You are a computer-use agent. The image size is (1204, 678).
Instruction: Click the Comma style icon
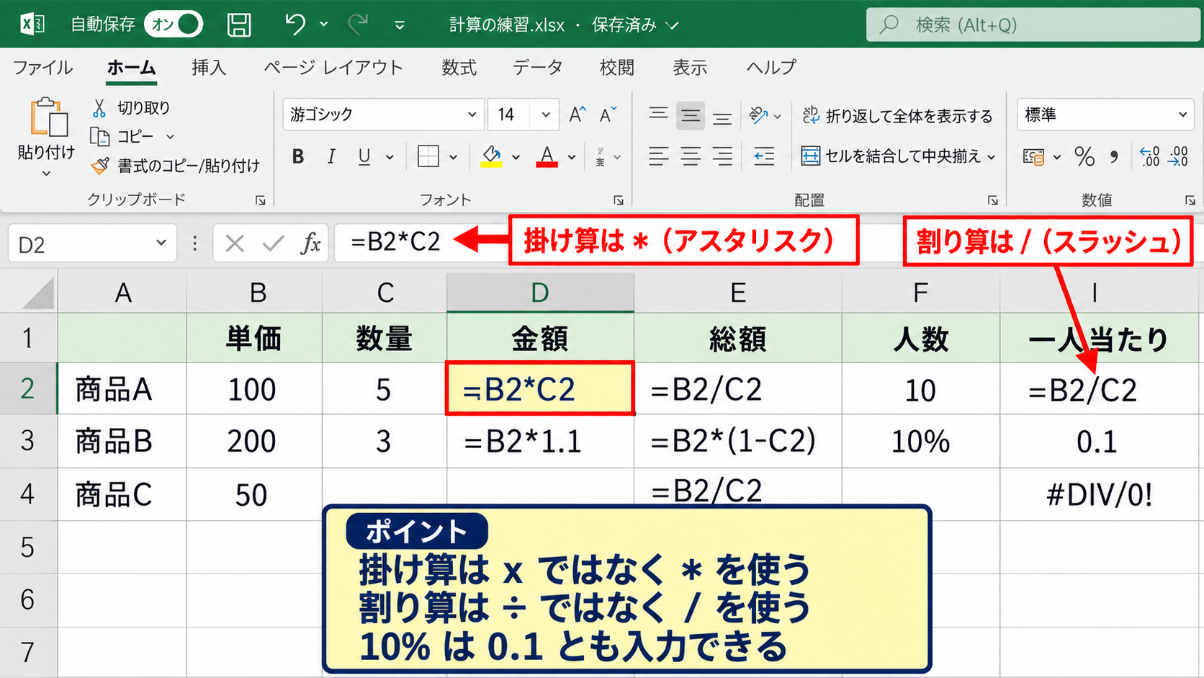pyautogui.click(x=1115, y=156)
